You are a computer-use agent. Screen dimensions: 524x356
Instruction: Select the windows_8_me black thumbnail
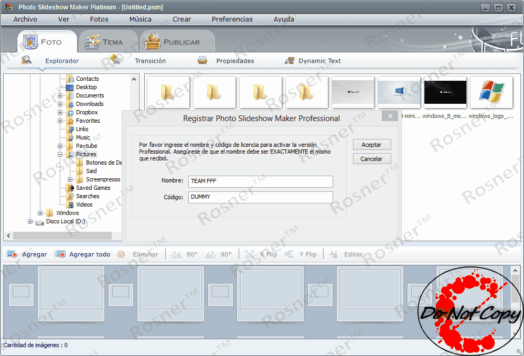point(445,92)
